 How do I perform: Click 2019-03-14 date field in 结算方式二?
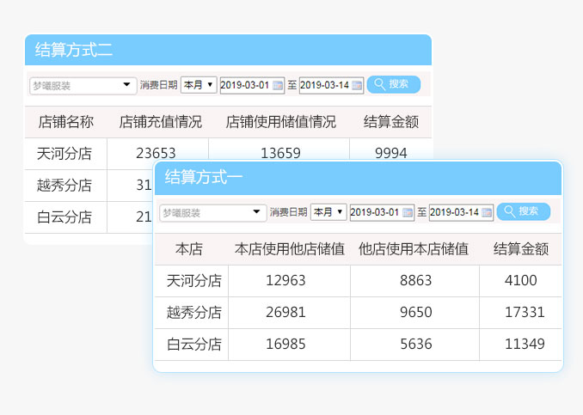[x=325, y=85]
